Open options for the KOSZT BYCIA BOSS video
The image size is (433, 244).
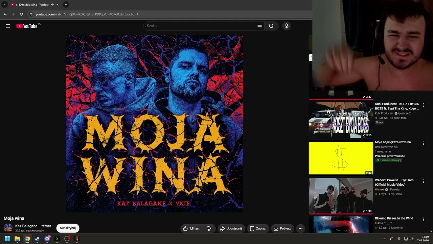tap(424, 105)
